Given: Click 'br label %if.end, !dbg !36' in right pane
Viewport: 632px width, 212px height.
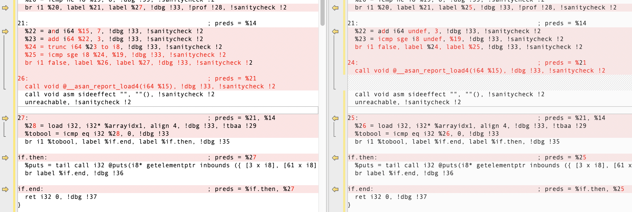Looking at the screenshot, I should 404,173.
